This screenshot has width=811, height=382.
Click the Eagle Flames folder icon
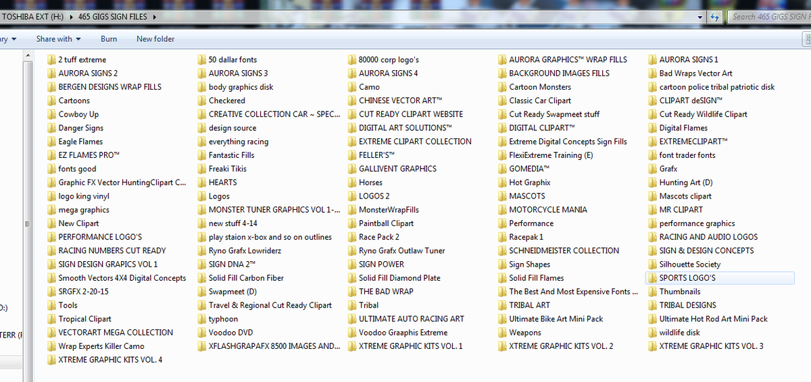point(52,142)
